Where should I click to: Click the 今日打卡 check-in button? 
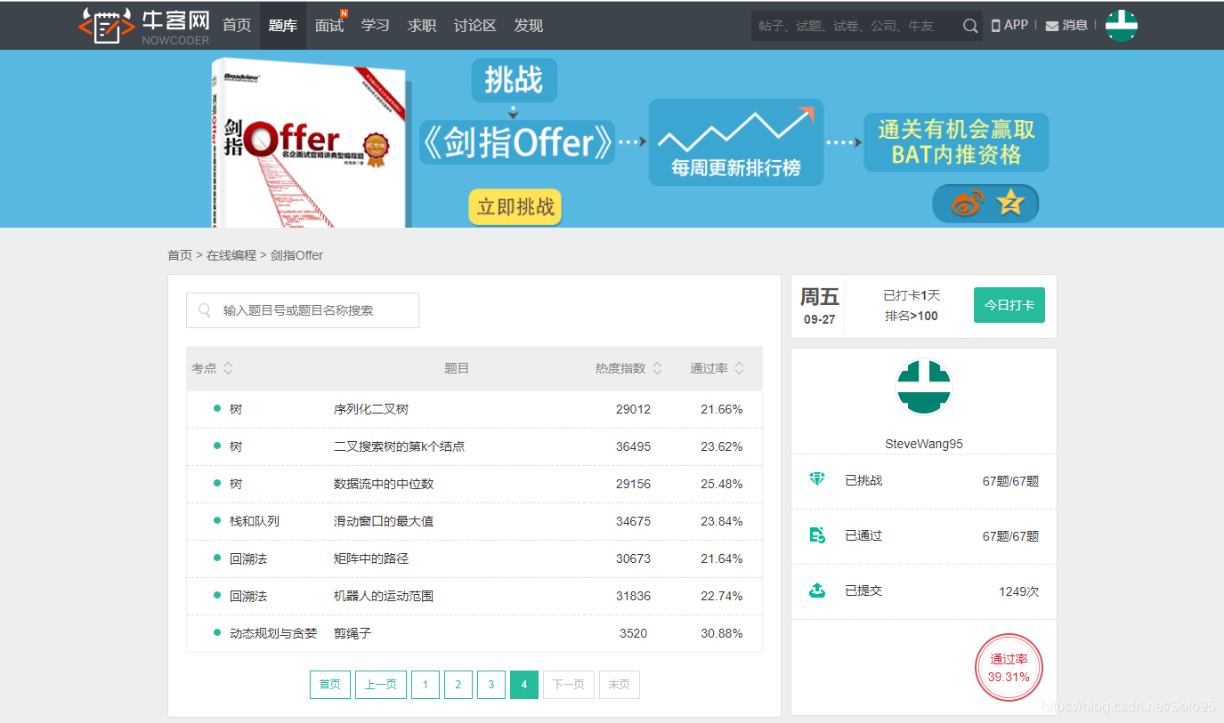click(x=1009, y=305)
